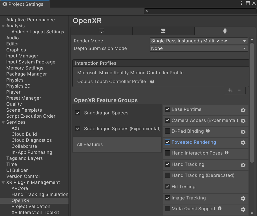
Task: Enable Hand Tracking (Deprecated) checkbox
Action: click(167, 175)
